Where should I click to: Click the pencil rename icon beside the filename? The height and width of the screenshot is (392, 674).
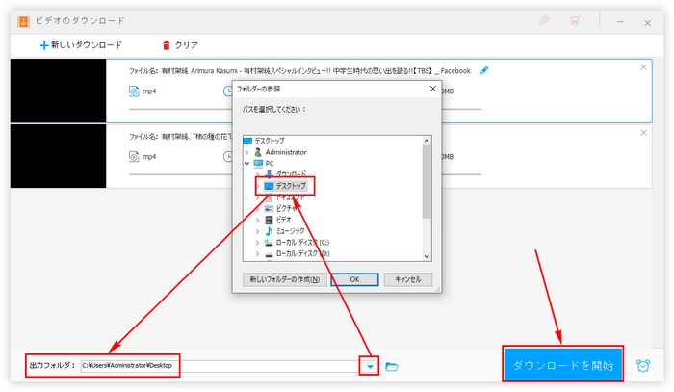484,69
